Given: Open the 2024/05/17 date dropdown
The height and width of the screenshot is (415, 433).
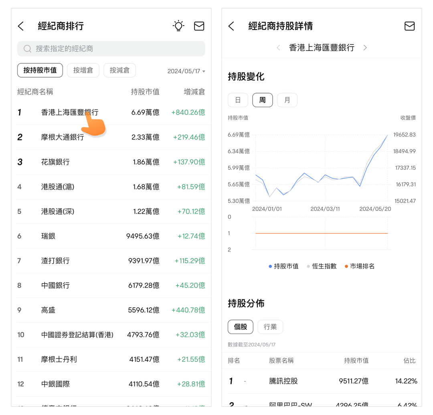Looking at the screenshot, I should pos(186,71).
